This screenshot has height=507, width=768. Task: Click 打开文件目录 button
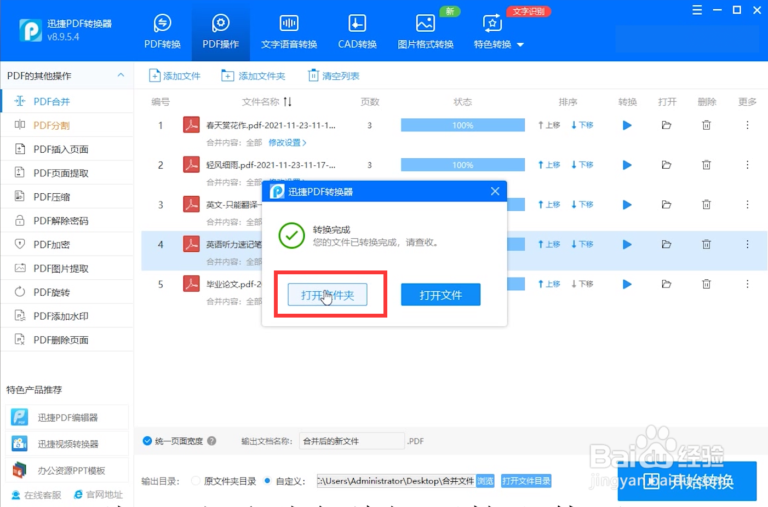point(526,481)
